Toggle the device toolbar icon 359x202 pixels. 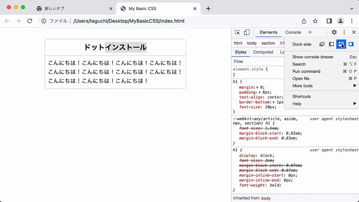(x=247, y=33)
